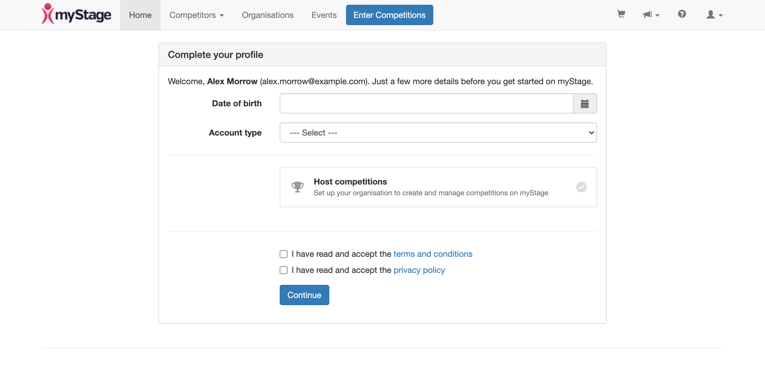This screenshot has height=378, width=765.
Task: Click the 'Account type' label
Action: pyautogui.click(x=235, y=133)
